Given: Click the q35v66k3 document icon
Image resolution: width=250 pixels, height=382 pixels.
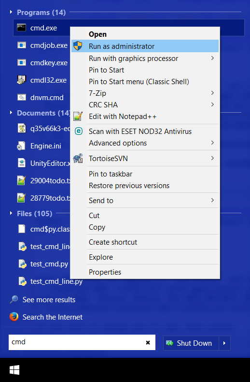Looking at the screenshot, I should [22, 128].
